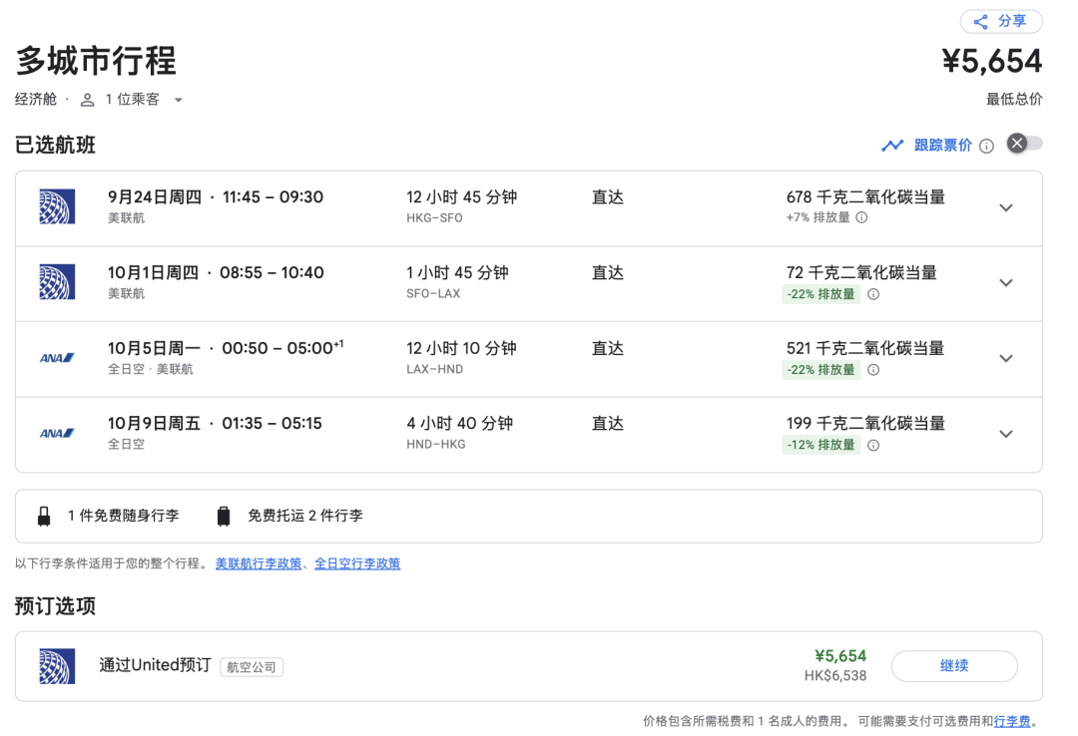Click the 跟踪票价 text label
Screen dimensions: 1078x736
942,145
